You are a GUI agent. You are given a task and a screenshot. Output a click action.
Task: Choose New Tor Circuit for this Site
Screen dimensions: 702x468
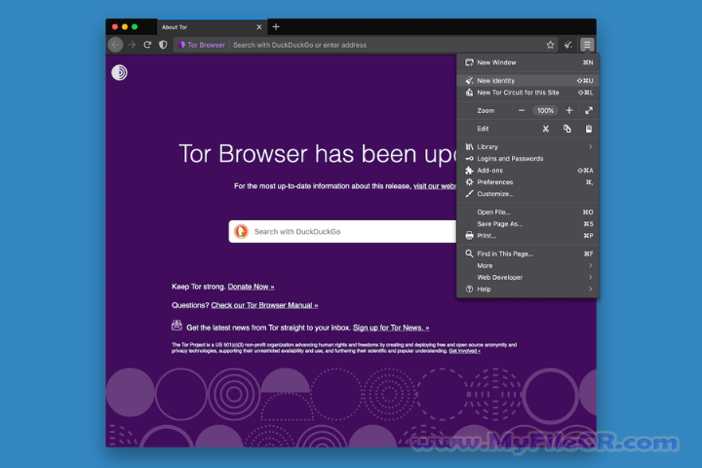[527, 93]
